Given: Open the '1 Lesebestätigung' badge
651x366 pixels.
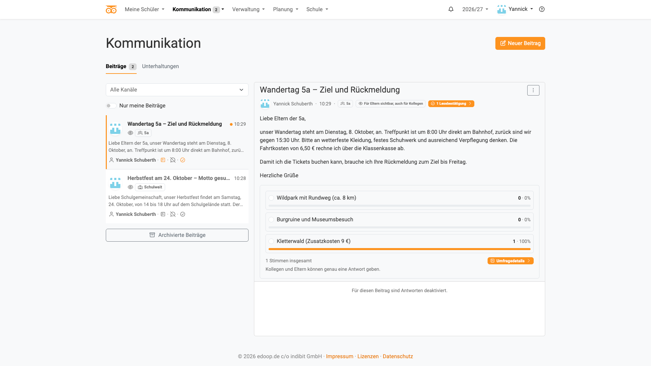Looking at the screenshot, I should (451, 104).
